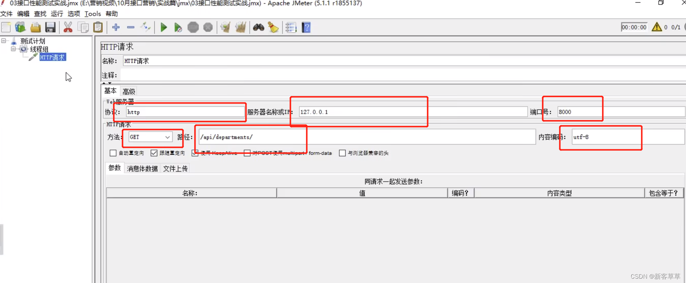Image resolution: width=686 pixels, height=283 pixels.
Task: Open Search with binoculars icon
Action: (259, 27)
